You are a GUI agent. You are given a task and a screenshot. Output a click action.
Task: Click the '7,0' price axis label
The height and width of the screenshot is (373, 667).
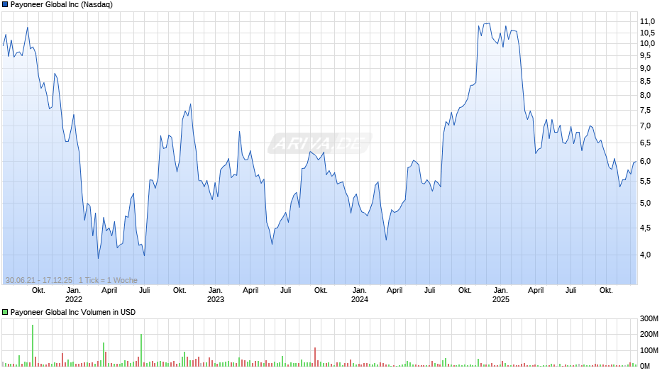[x=645, y=126]
